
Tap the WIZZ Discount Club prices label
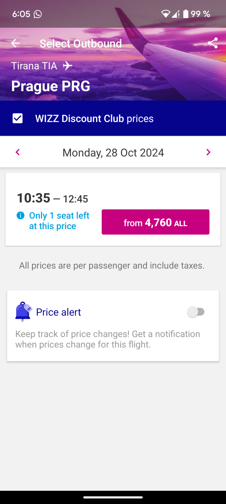(94, 118)
